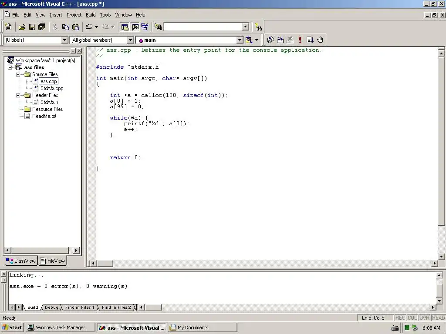Click the Stop Build icon
Image resolution: width=446 pixels, height=334 pixels.
click(x=290, y=40)
